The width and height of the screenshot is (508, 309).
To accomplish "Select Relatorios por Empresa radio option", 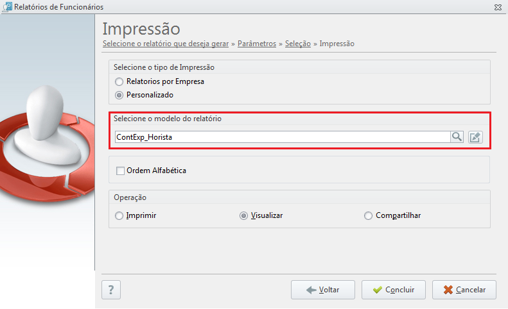I will 119,81.
